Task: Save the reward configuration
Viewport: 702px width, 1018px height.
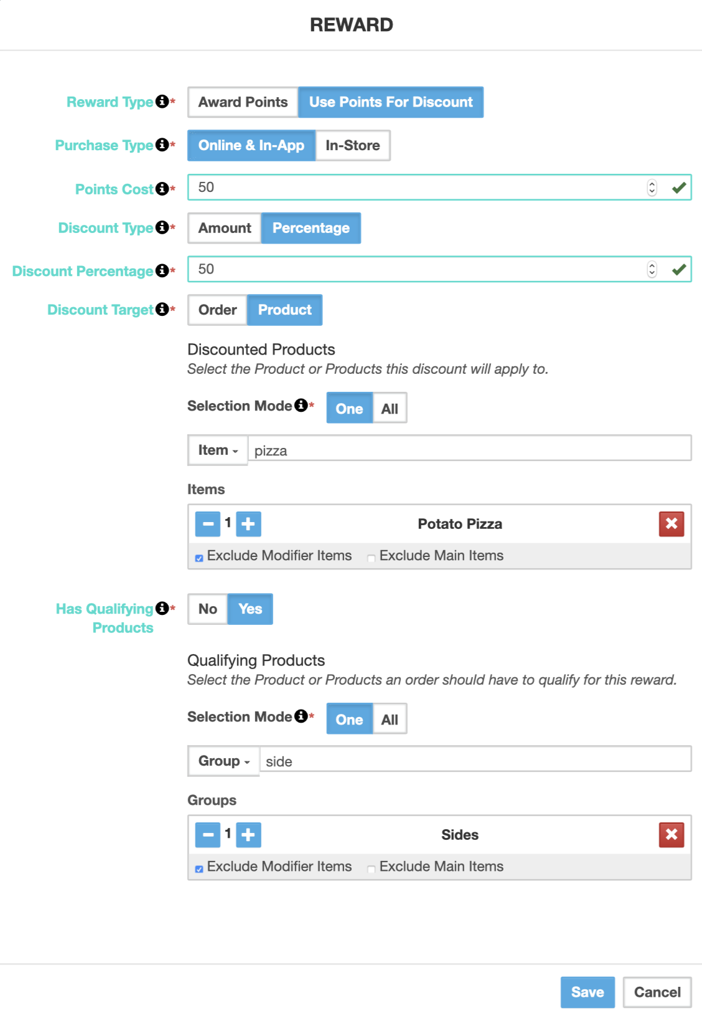Action: click(x=587, y=992)
